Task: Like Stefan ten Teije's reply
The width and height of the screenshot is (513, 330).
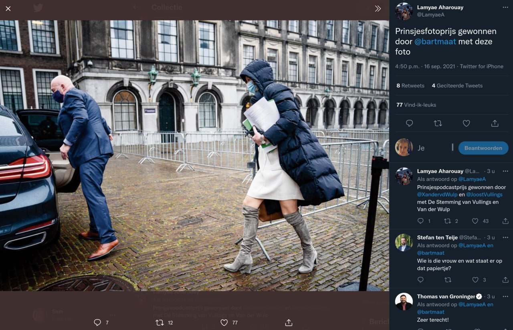Action: (x=475, y=280)
